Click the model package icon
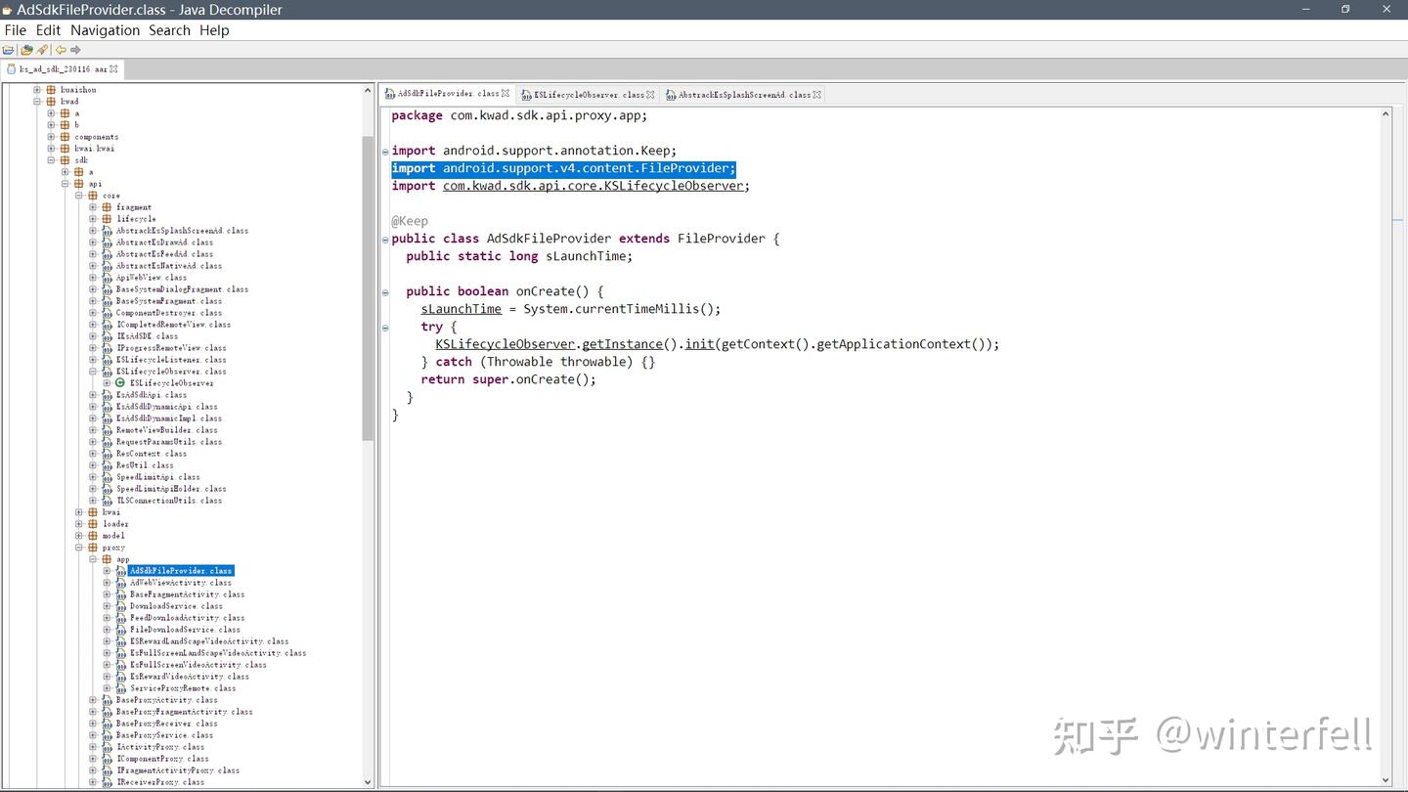 pos(93,536)
